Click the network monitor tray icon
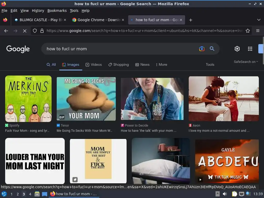 (241, 194)
